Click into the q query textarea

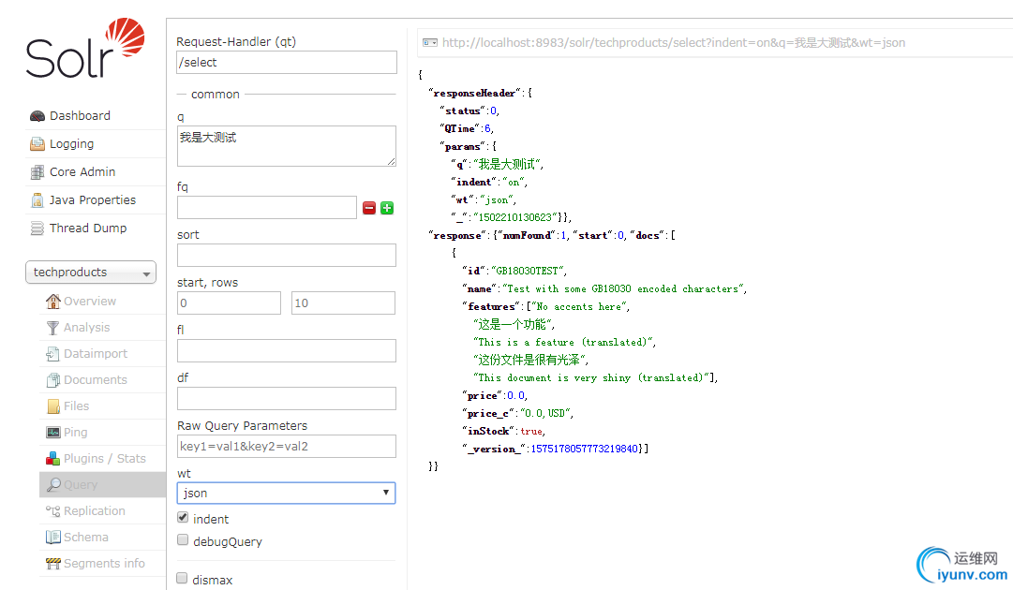click(x=286, y=146)
